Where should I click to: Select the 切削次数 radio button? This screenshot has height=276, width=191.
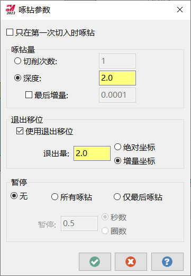[17, 61]
